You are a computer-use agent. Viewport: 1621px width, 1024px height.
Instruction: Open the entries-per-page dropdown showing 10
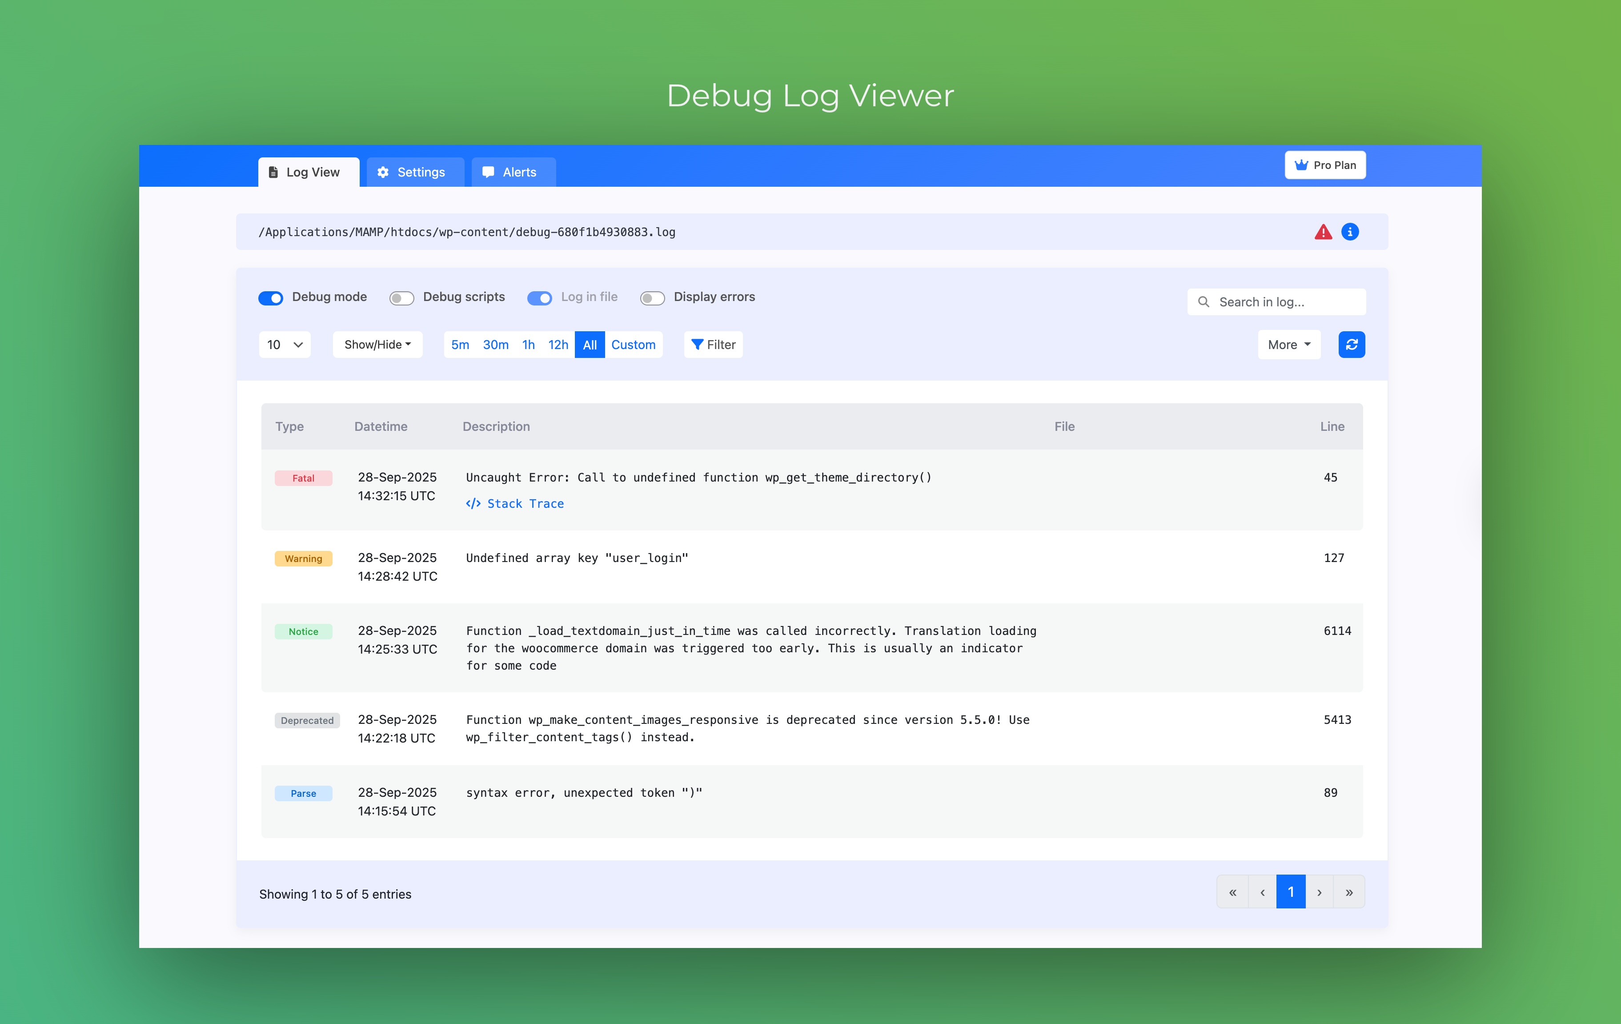[x=284, y=344]
